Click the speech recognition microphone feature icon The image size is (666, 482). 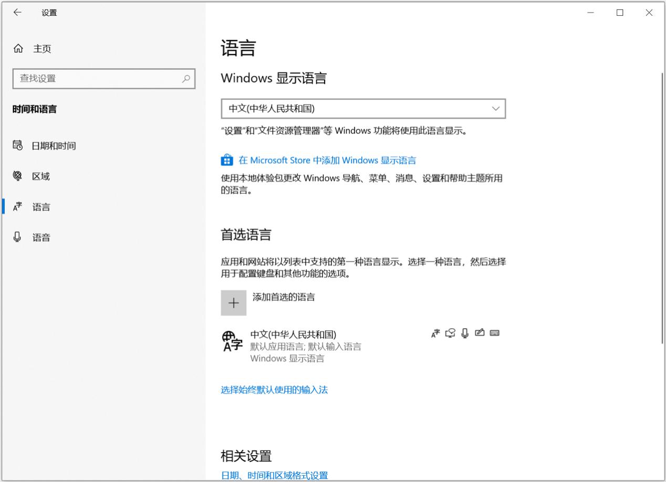[465, 333]
